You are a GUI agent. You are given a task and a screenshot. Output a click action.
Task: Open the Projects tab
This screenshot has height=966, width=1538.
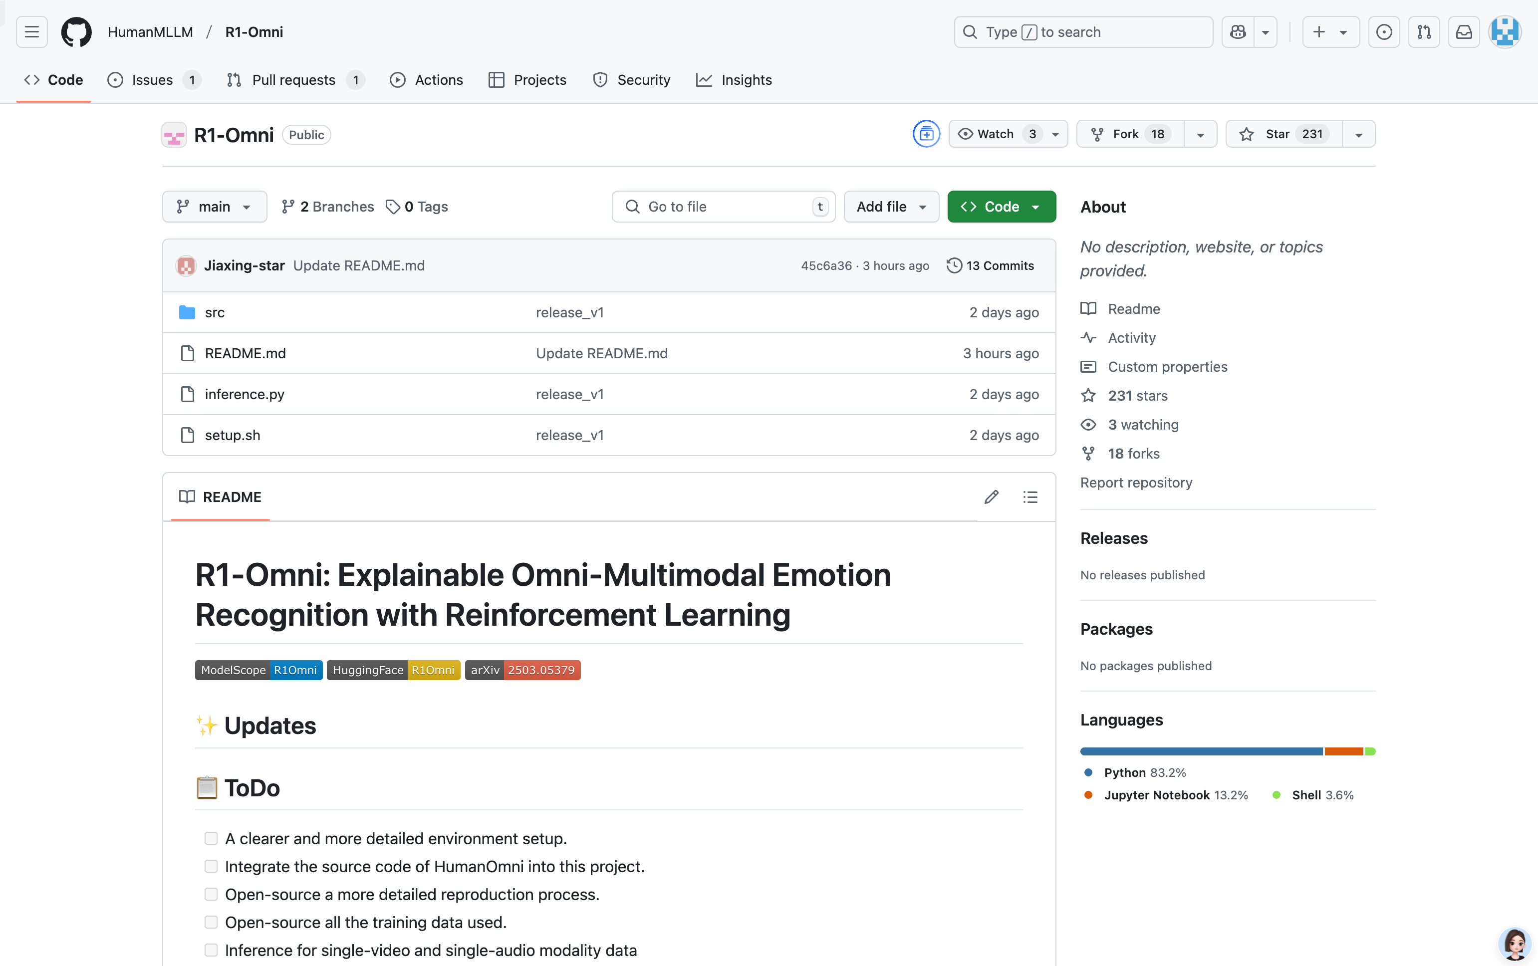coord(527,80)
